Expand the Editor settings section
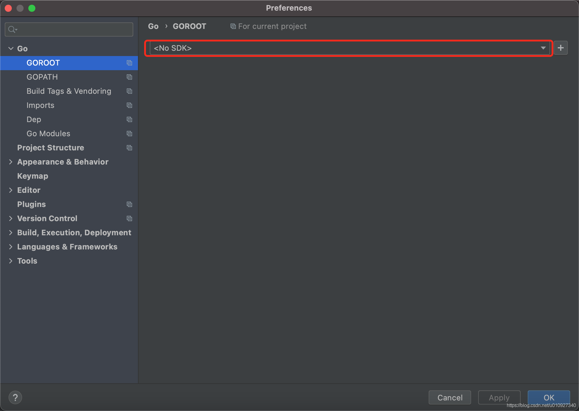Image resolution: width=579 pixels, height=411 pixels. click(11, 190)
